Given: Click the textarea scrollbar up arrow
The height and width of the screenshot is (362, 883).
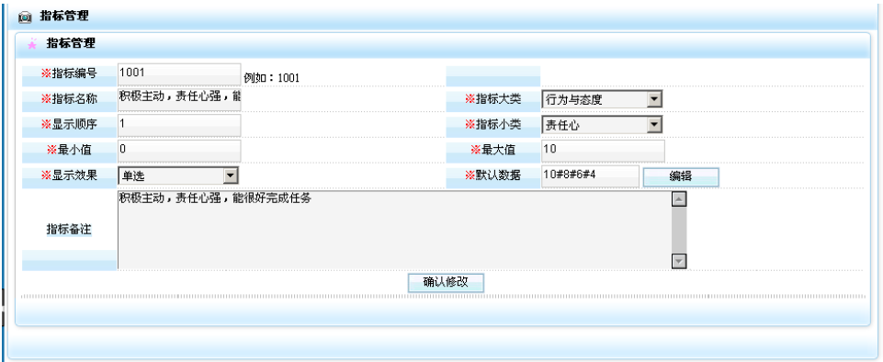Looking at the screenshot, I should [679, 198].
